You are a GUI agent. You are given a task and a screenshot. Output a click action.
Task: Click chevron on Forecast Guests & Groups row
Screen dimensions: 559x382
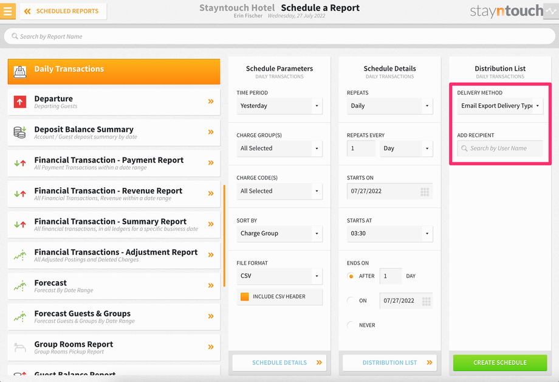[x=211, y=316]
